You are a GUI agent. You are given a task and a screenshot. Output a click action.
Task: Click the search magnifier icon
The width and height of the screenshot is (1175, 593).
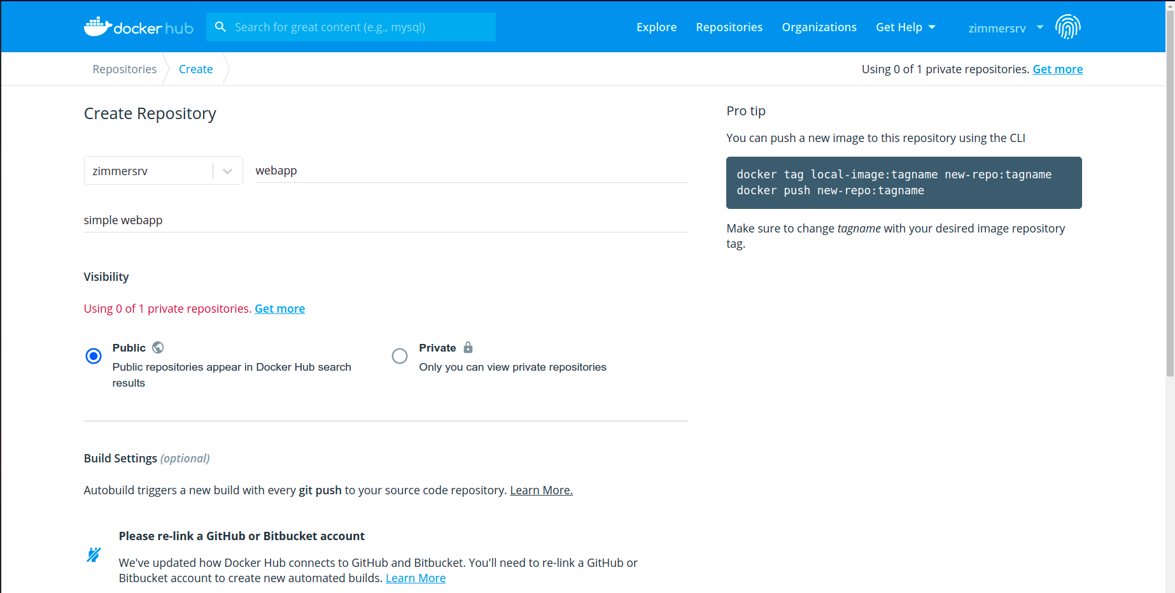click(220, 27)
